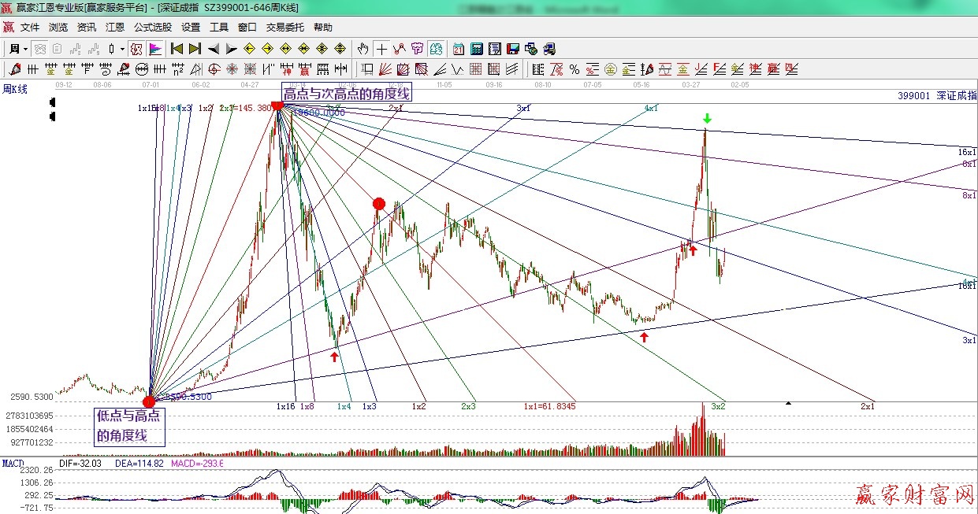Select the hand pan tool
The width and height of the screenshot is (978, 514).
coord(363,49)
